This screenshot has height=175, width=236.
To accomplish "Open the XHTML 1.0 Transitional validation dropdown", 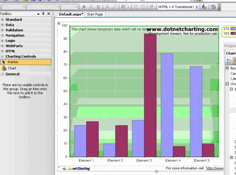I will (197, 7).
